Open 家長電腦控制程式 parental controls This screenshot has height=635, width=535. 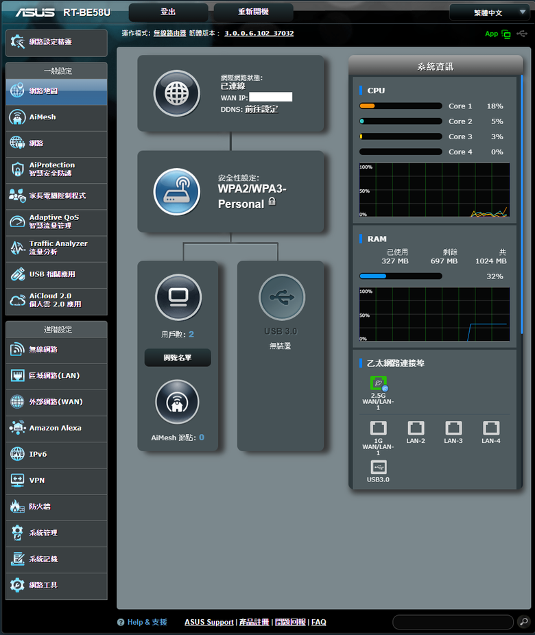[56, 196]
